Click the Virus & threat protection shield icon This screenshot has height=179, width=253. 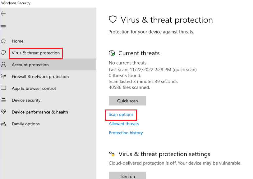pos(3,53)
